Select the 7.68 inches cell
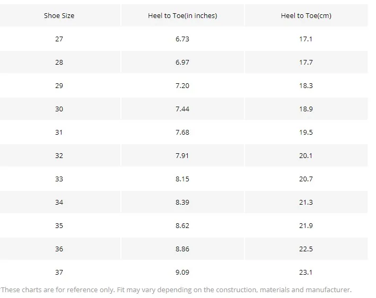 182,133
